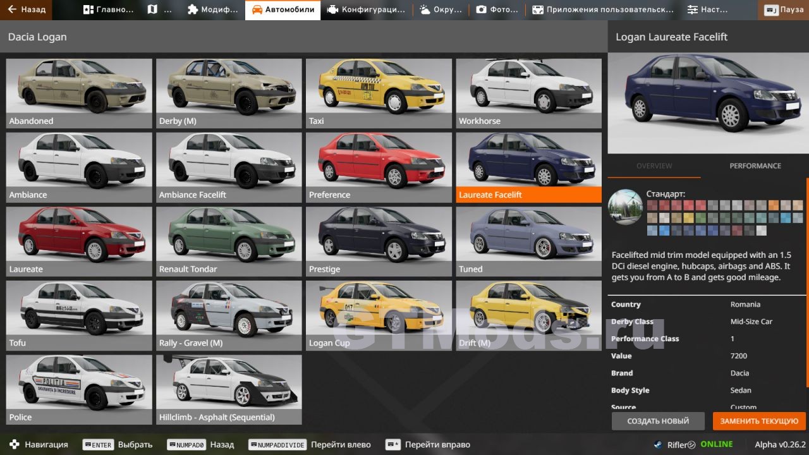Switch to the PERFORMANCE tab

coord(755,166)
